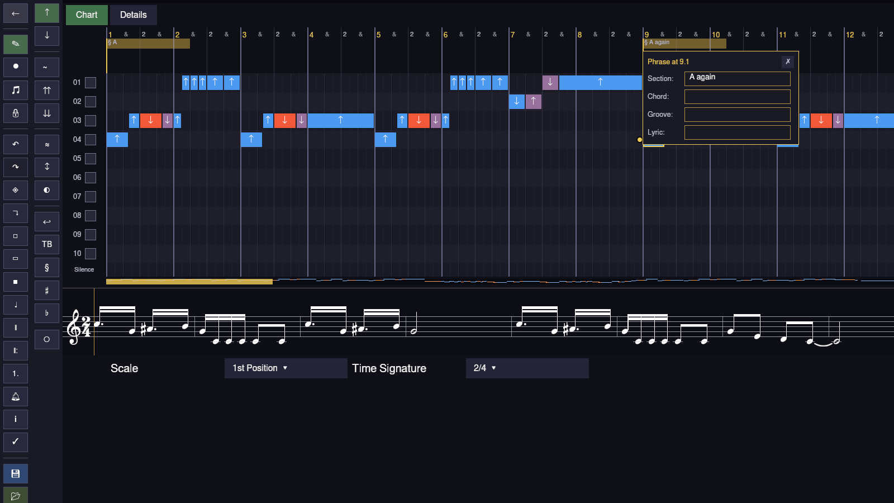Image resolution: width=894 pixels, height=503 pixels.
Task: Select the down-bow arrow tool
Action: 47,36
